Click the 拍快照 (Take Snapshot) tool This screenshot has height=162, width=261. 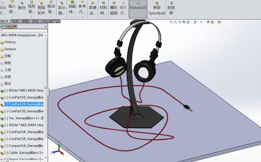tap(171, 8)
